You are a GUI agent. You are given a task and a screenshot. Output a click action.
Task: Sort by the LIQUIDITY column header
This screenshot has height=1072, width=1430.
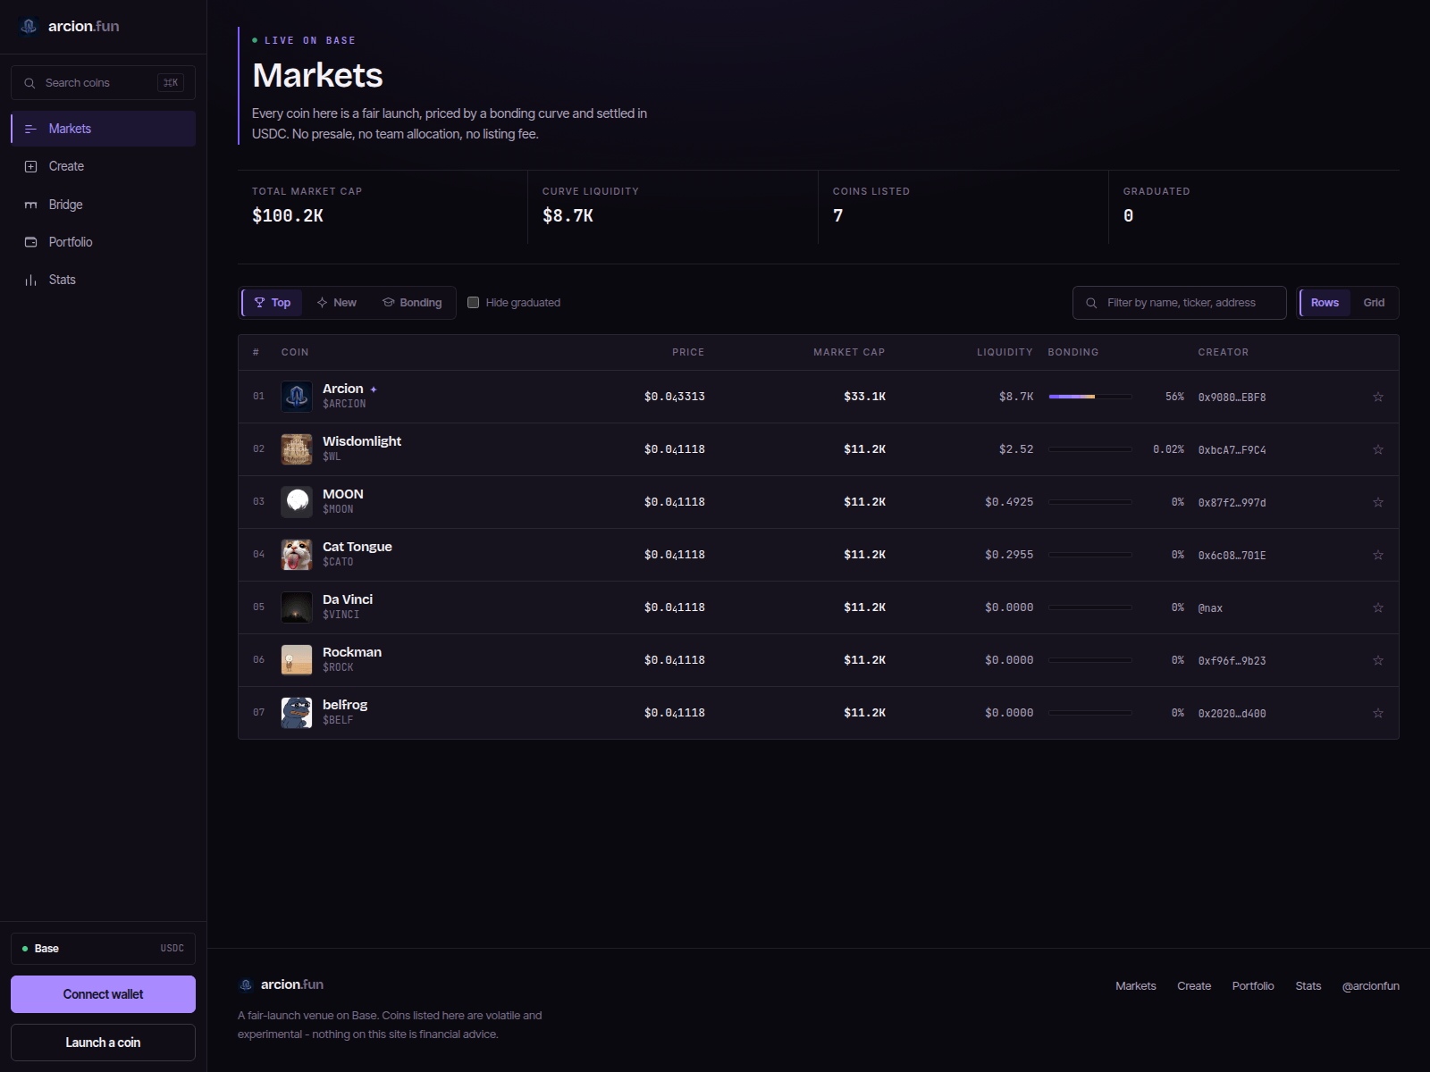(1005, 353)
